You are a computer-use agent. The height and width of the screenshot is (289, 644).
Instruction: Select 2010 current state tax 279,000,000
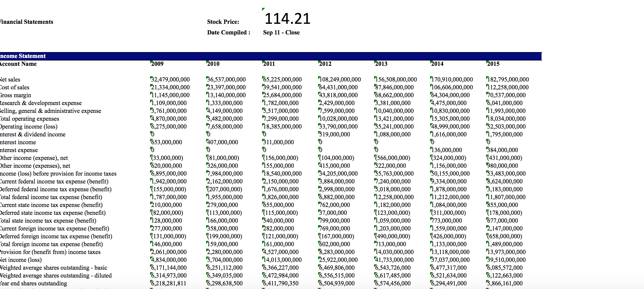point(223,205)
